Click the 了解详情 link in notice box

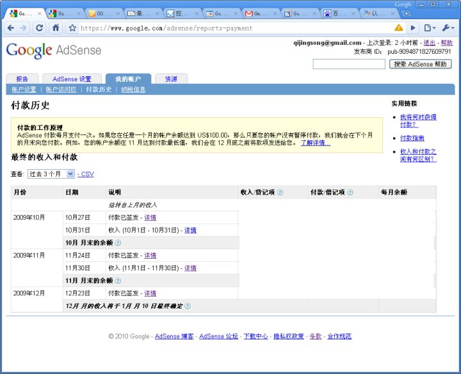click(316, 143)
